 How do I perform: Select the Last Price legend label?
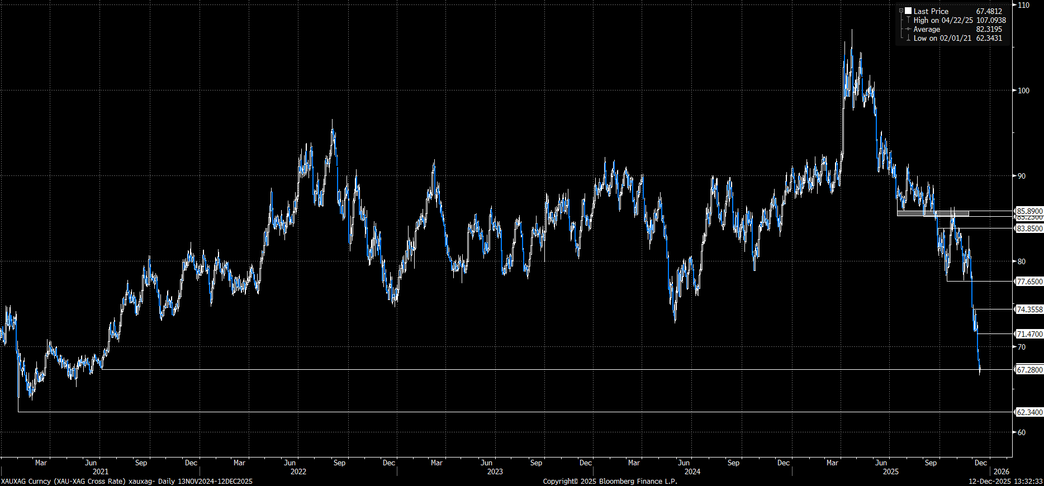[x=931, y=11]
